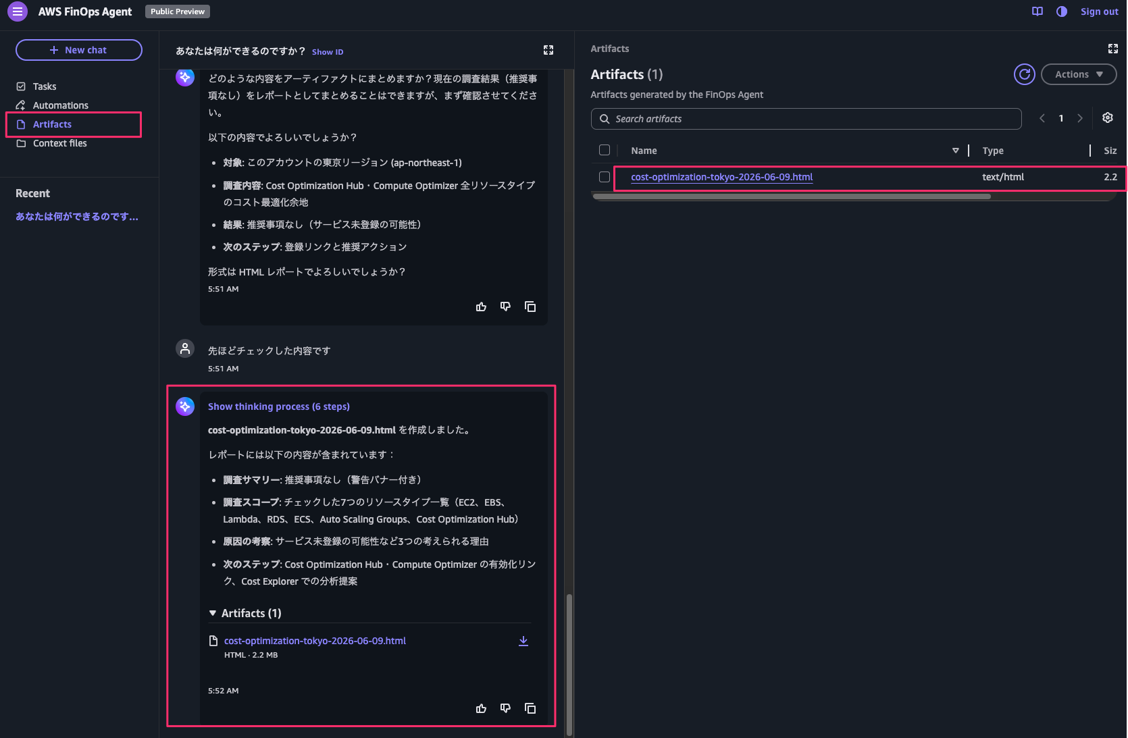This screenshot has width=1128, height=738.
Task: Open the Actions dropdown
Action: tap(1079, 74)
